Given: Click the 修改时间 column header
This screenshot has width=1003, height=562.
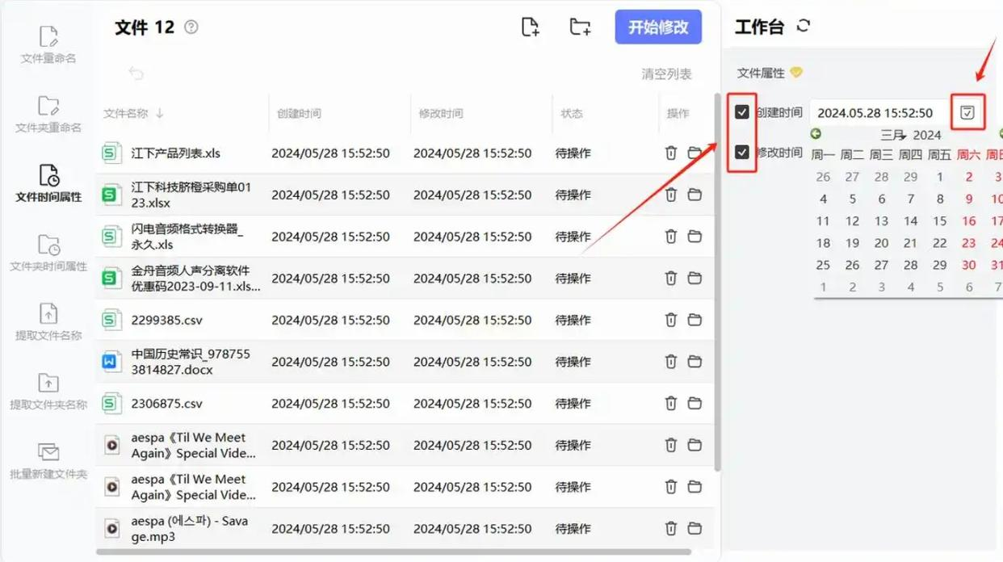Looking at the screenshot, I should pos(441,114).
